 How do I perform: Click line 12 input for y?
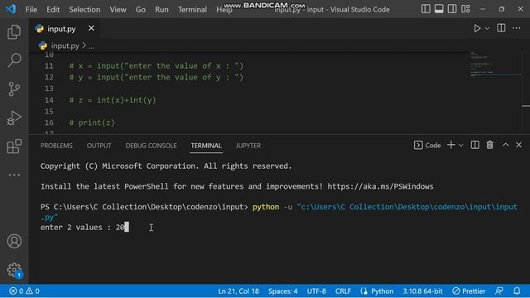pyautogui.click(x=157, y=77)
